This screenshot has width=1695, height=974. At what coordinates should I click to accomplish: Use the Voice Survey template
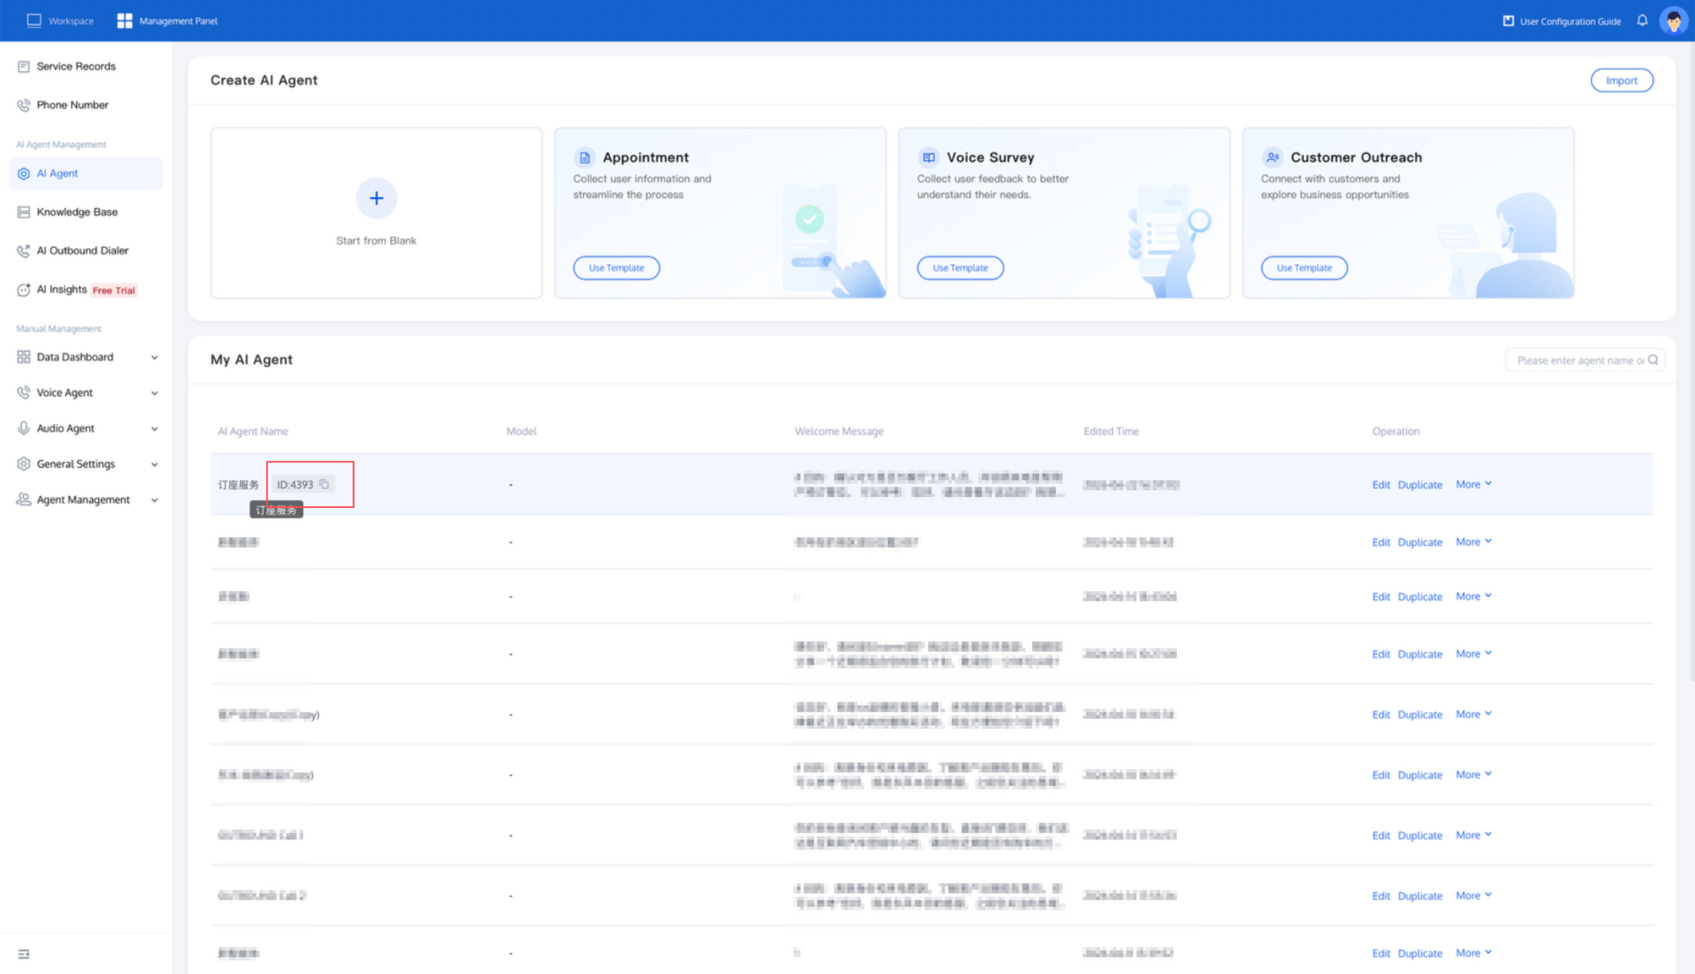960,268
